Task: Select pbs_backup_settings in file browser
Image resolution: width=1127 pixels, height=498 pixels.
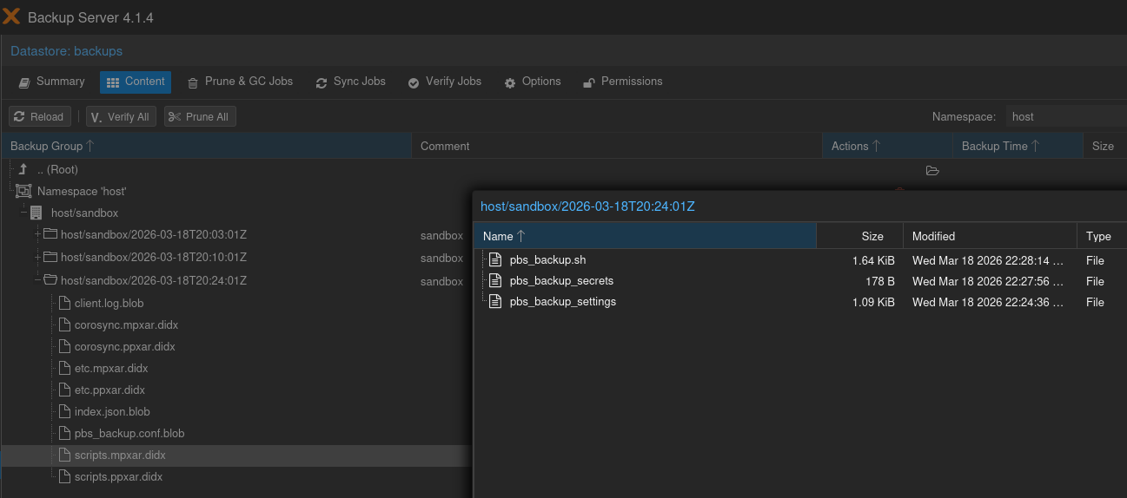Action: [562, 302]
